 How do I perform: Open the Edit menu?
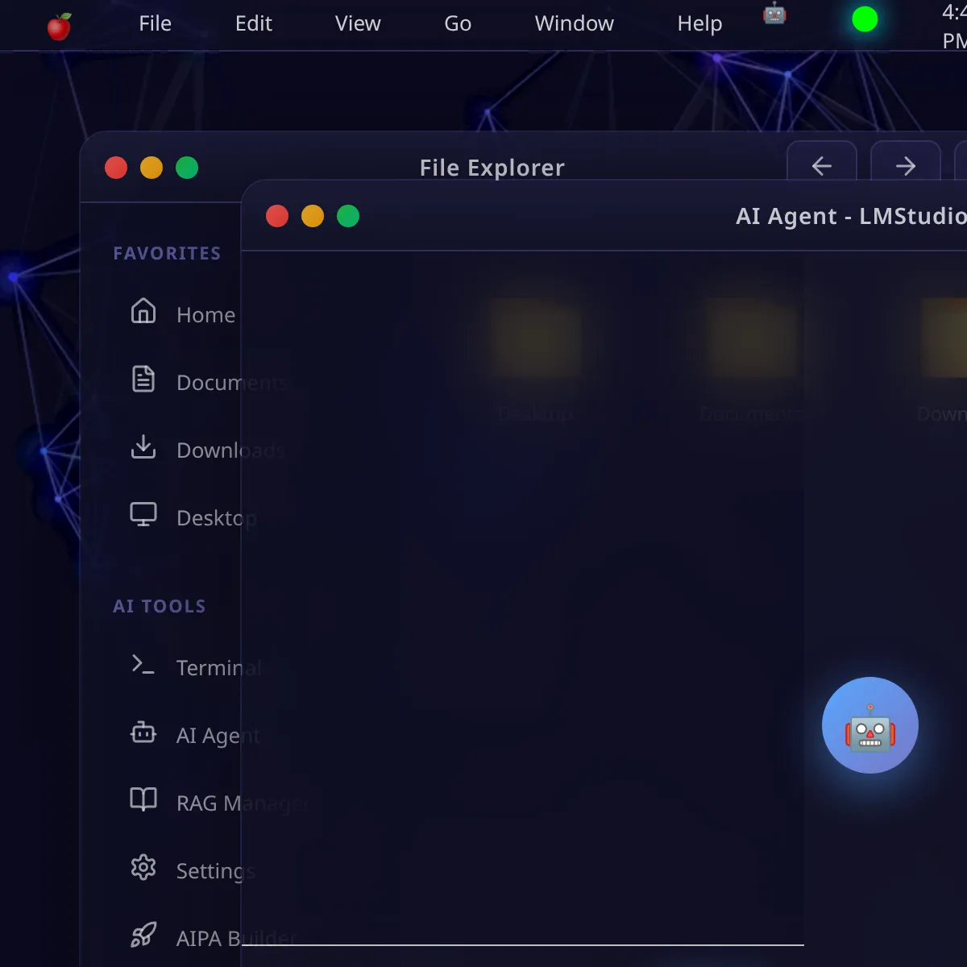point(253,24)
